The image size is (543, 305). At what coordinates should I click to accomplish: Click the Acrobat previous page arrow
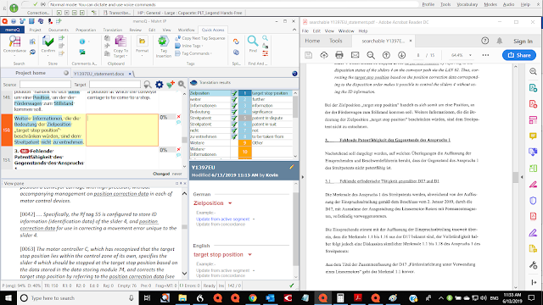(386, 55)
